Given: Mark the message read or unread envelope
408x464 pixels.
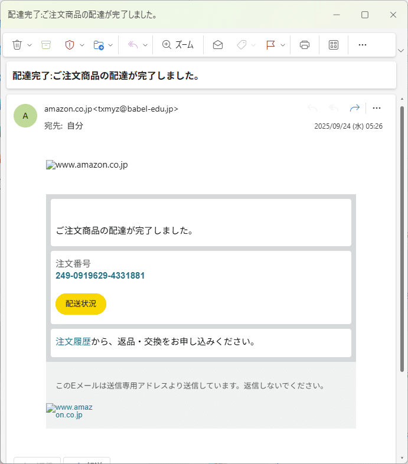Looking at the screenshot, I should pyautogui.click(x=218, y=45).
